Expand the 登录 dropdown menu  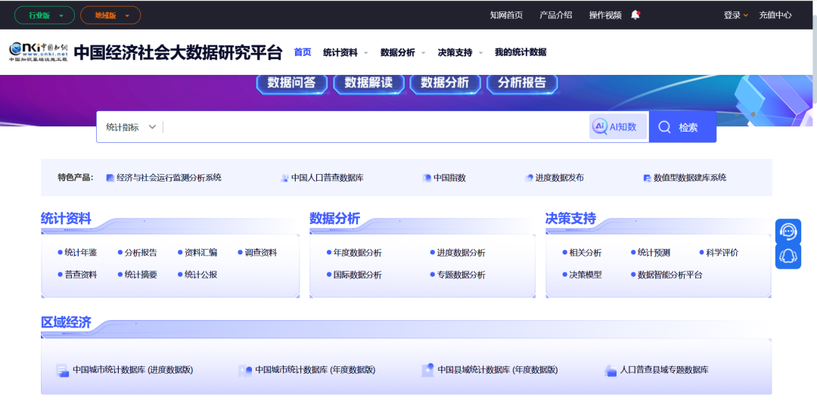tap(735, 15)
